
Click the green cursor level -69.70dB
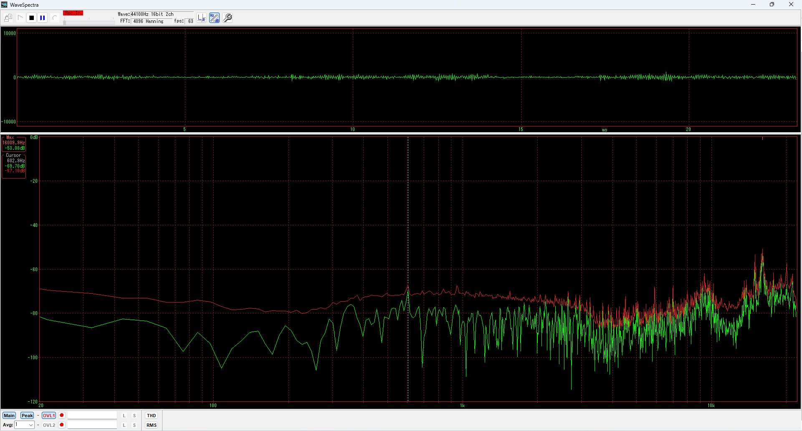15,166
